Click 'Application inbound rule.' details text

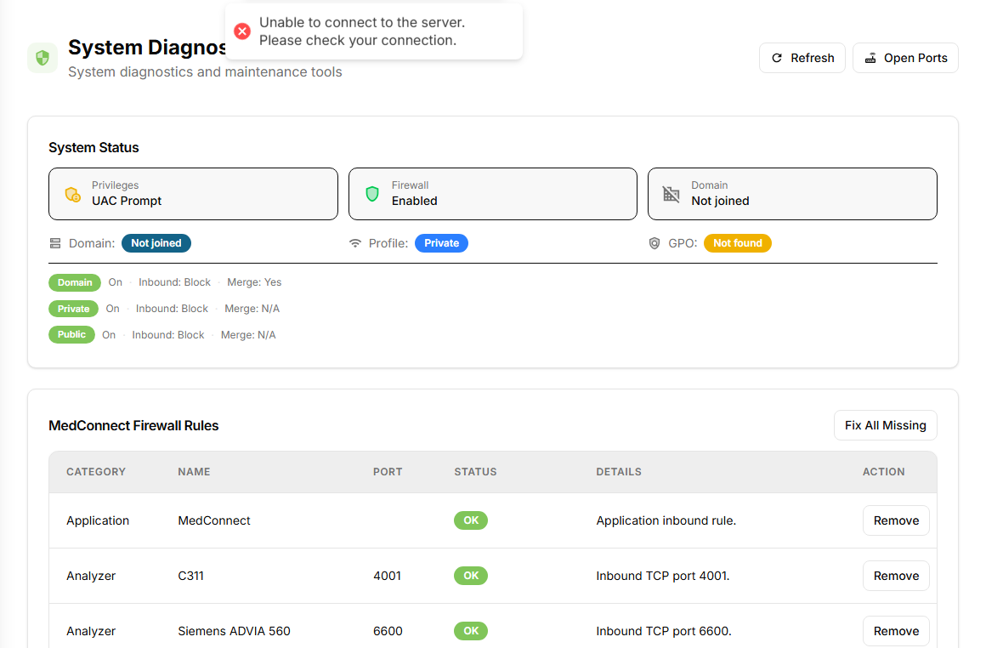(x=666, y=520)
